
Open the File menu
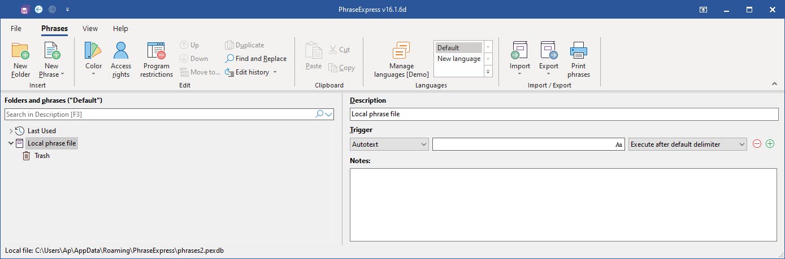click(16, 29)
